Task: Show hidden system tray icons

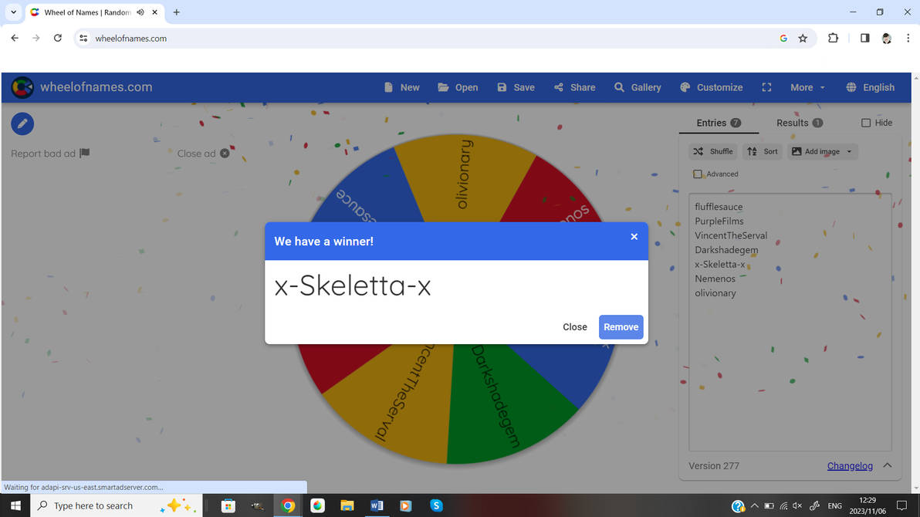Action: coord(754,505)
